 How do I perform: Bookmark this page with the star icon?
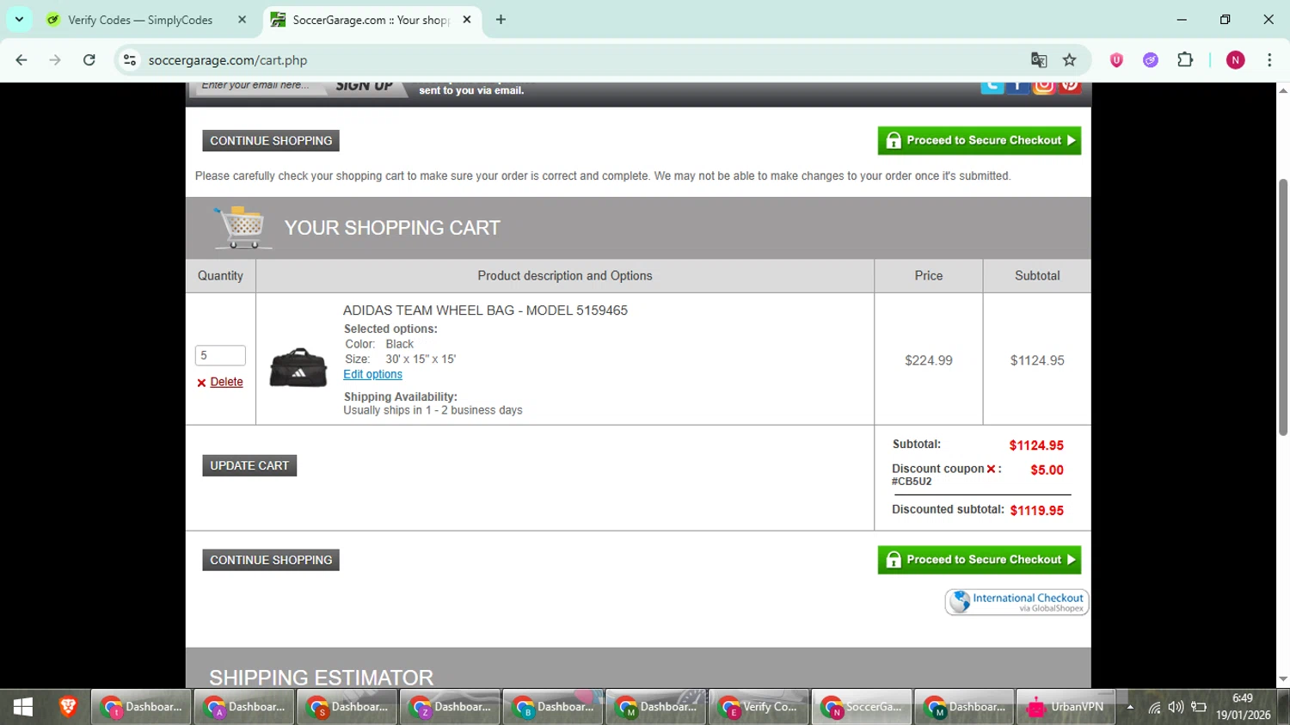click(x=1070, y=60)
